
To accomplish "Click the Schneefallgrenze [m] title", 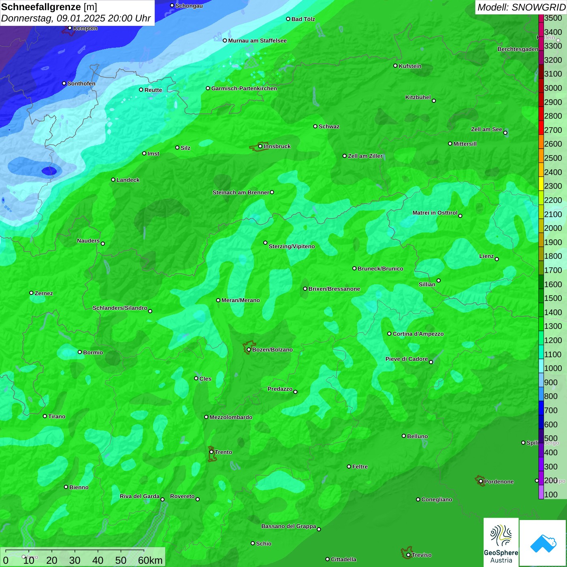I will [x=49, y=7].
